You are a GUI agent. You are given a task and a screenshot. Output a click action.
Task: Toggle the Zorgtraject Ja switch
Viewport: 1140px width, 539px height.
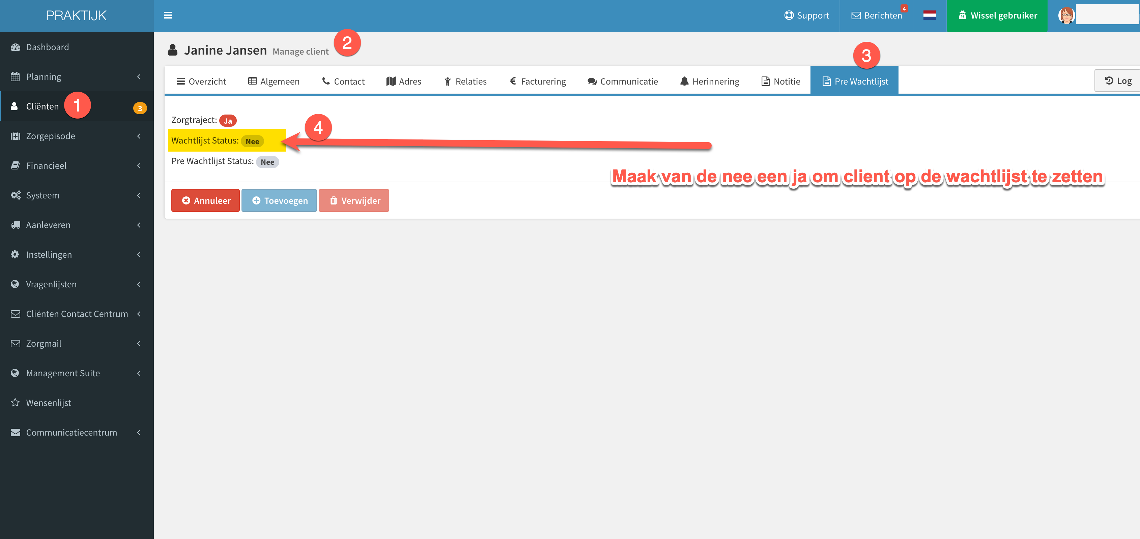(227, 121)
